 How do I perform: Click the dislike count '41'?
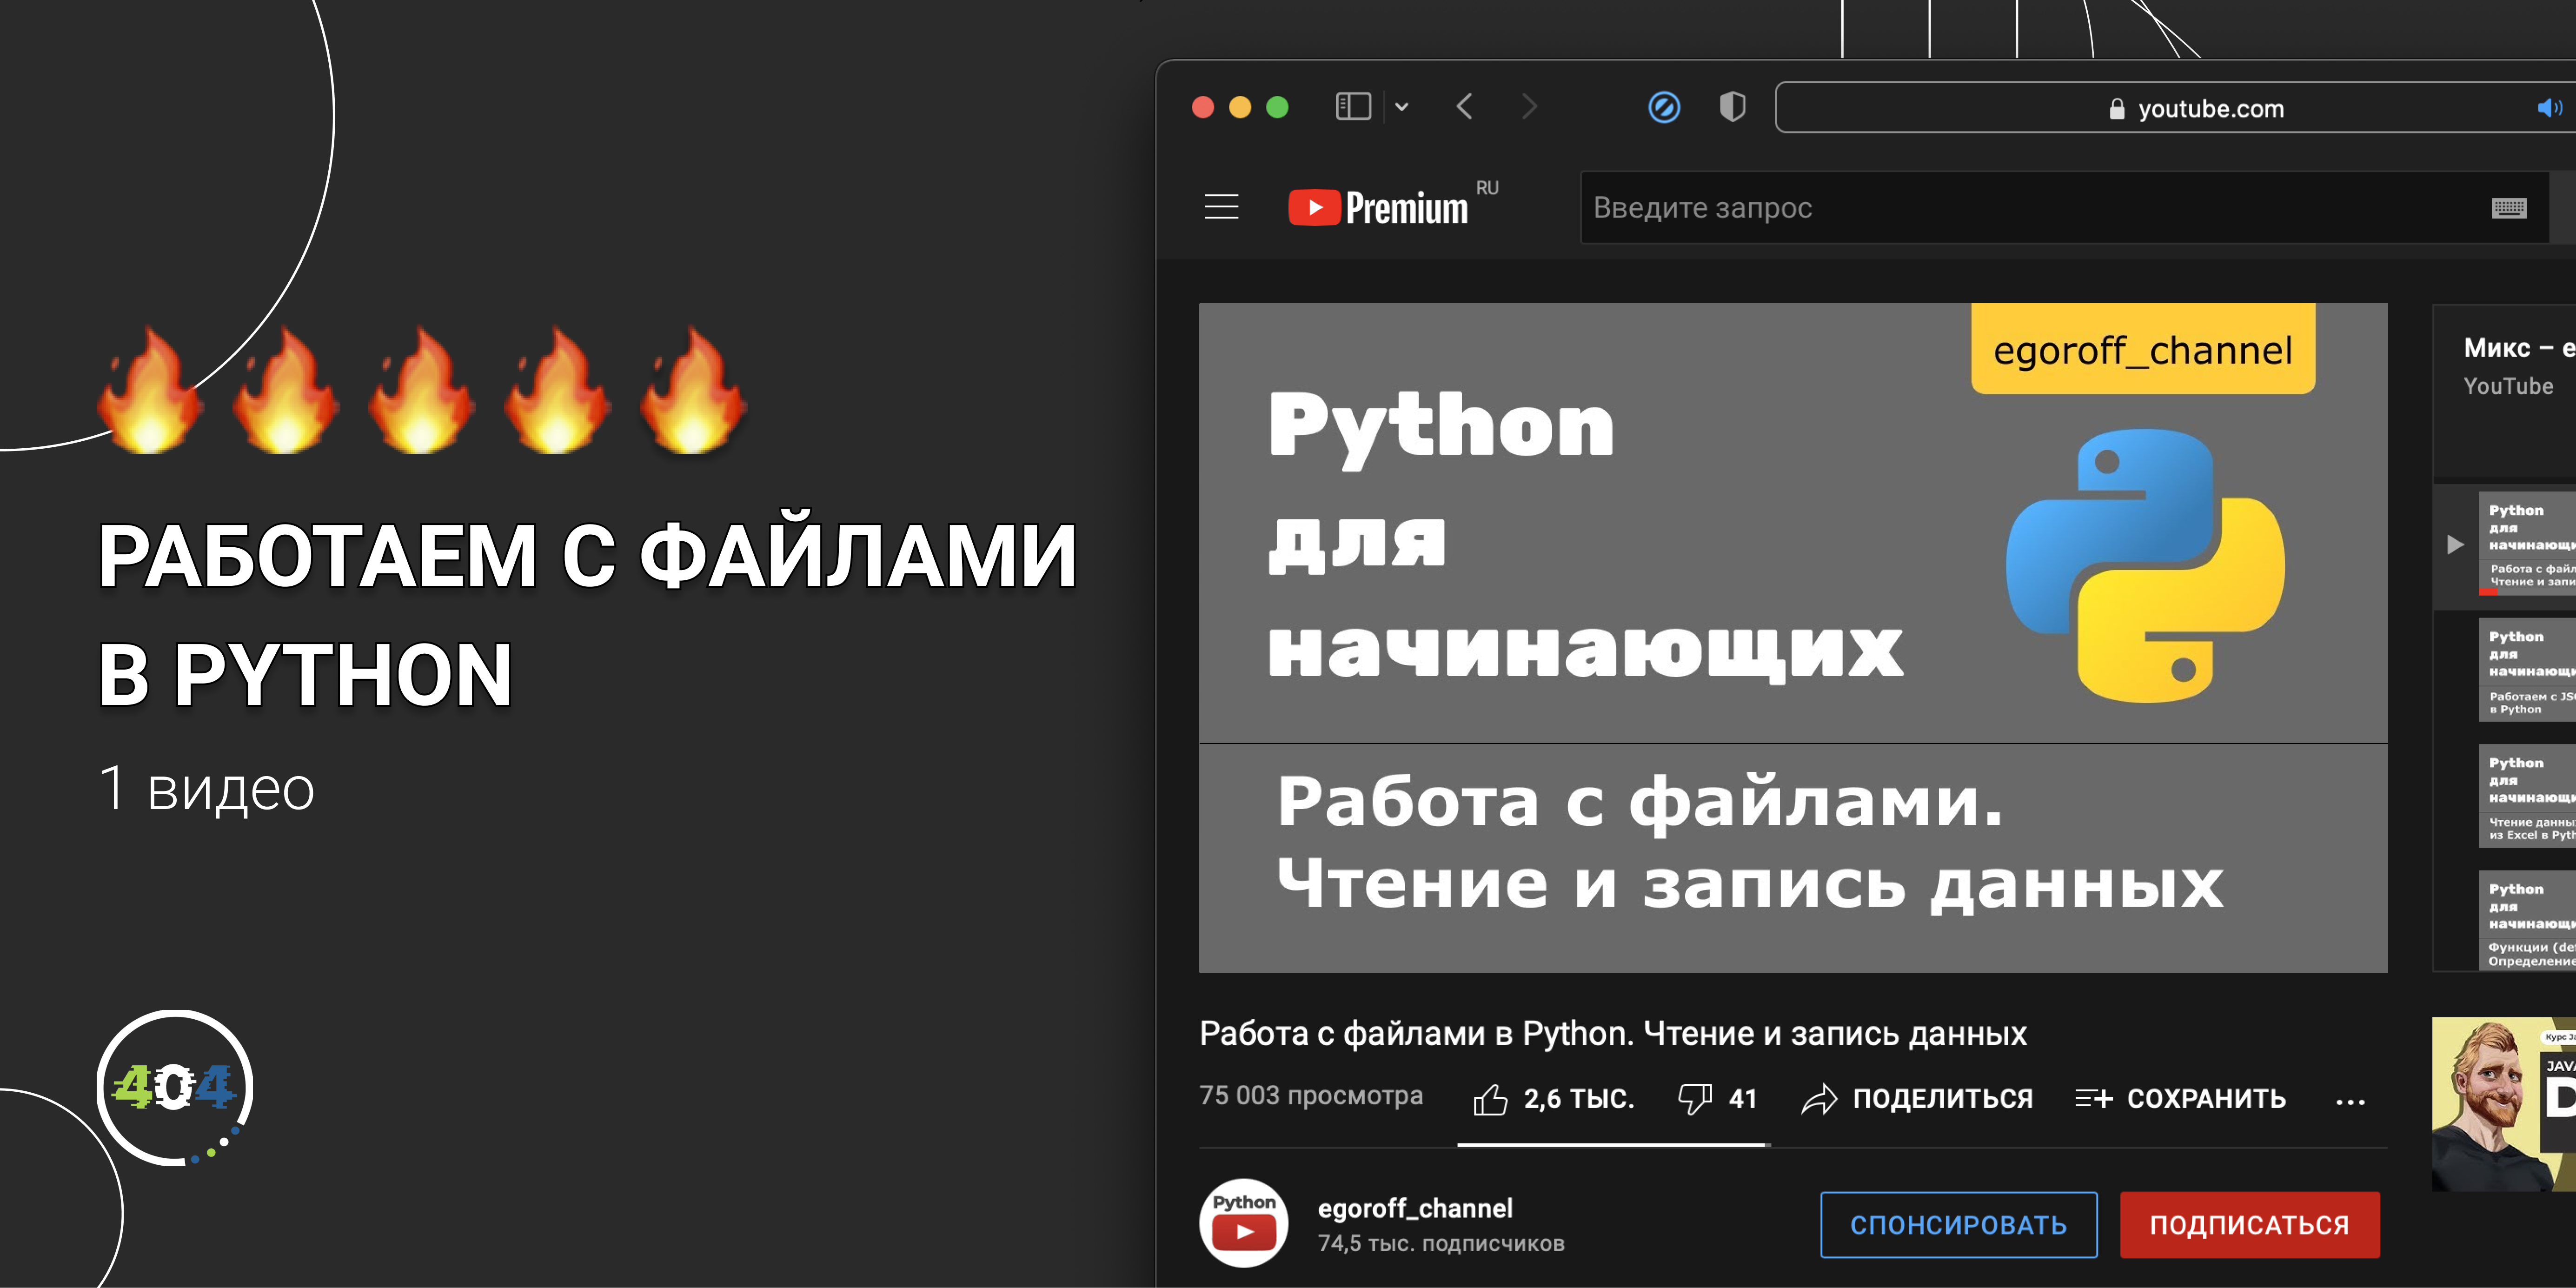1743,1099
